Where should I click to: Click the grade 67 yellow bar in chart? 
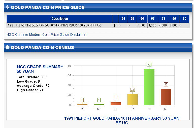133,100
